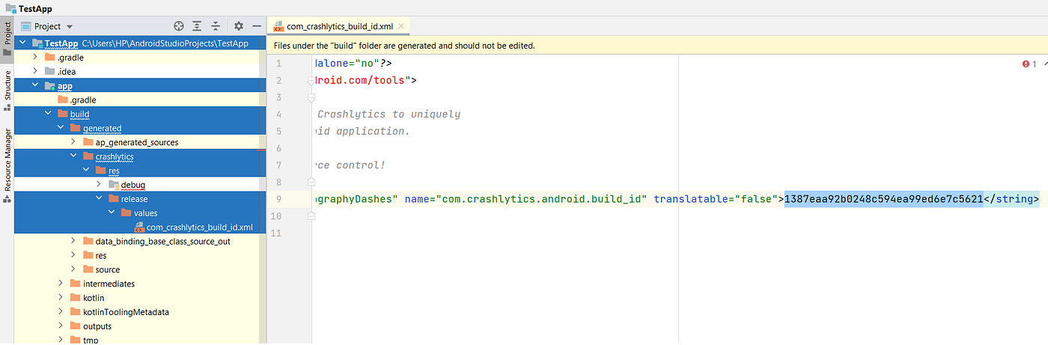Expand the outputs folder
1048x345 pixels.
tap(61, 326)
